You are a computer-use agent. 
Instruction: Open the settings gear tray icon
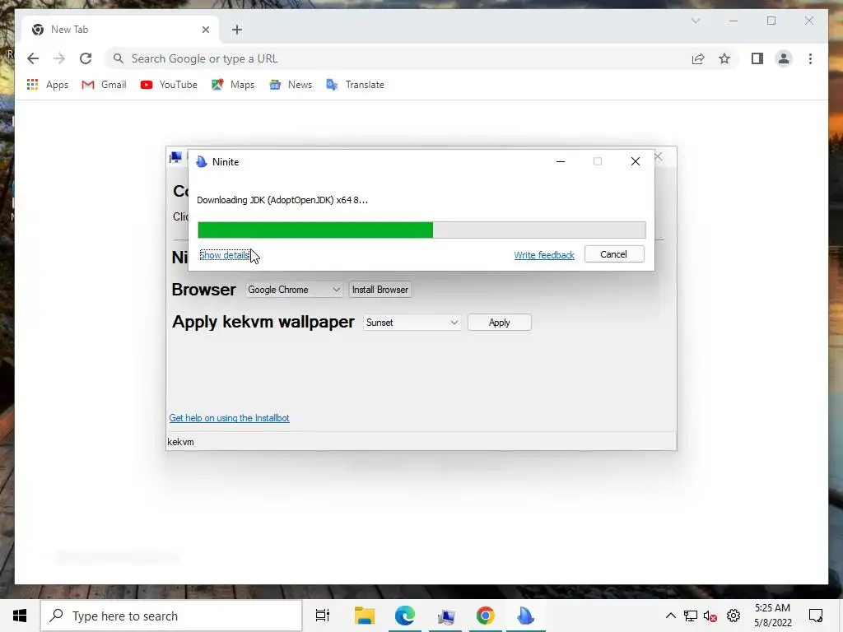click(734, 616)
